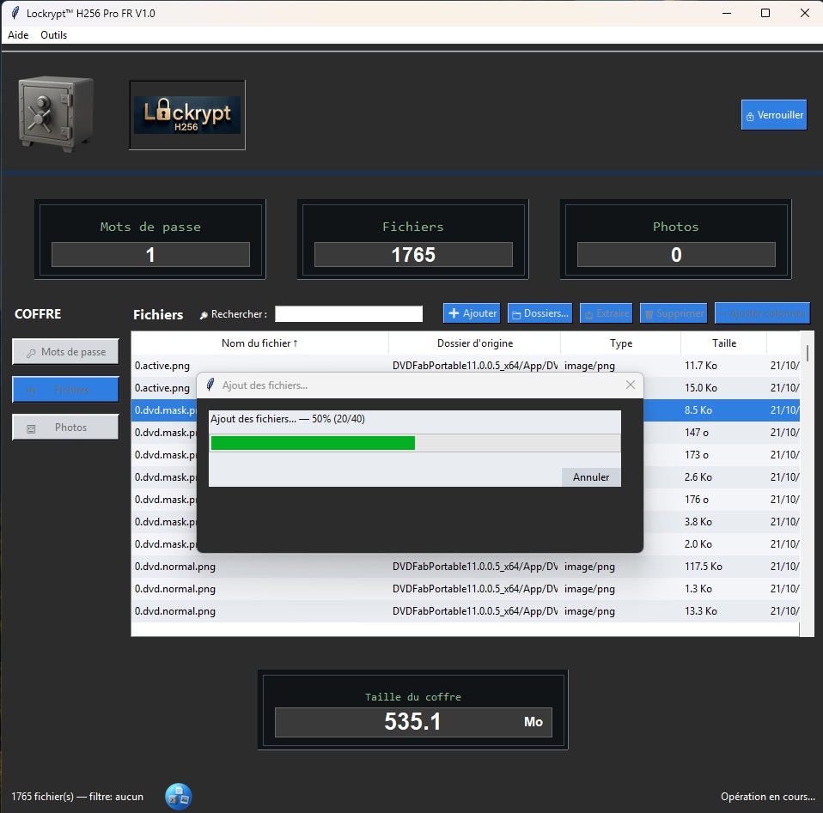The width and height of the screenshot is (823, 813).
Task: Toggle the Fichiers section in COFFRE sidebar
Action: click(65, 389)
